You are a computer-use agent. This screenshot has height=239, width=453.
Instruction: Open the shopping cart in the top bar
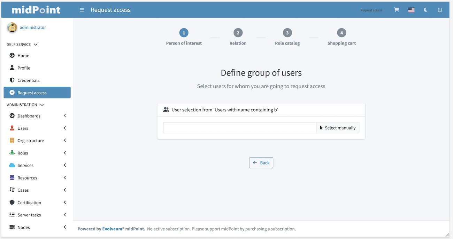pyautogui.click(x=396, y=10)
